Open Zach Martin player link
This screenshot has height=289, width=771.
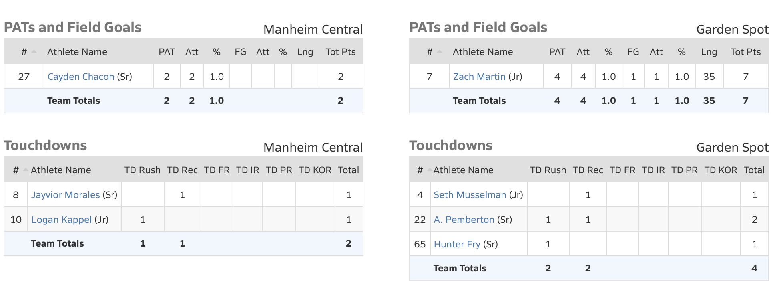tap(479, 77)
